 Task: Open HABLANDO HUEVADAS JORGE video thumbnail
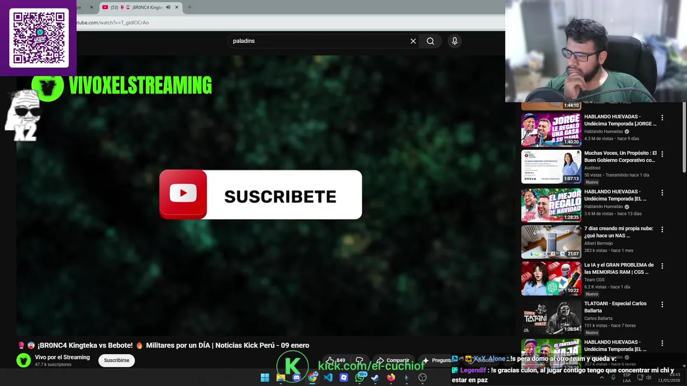point(551,129)
